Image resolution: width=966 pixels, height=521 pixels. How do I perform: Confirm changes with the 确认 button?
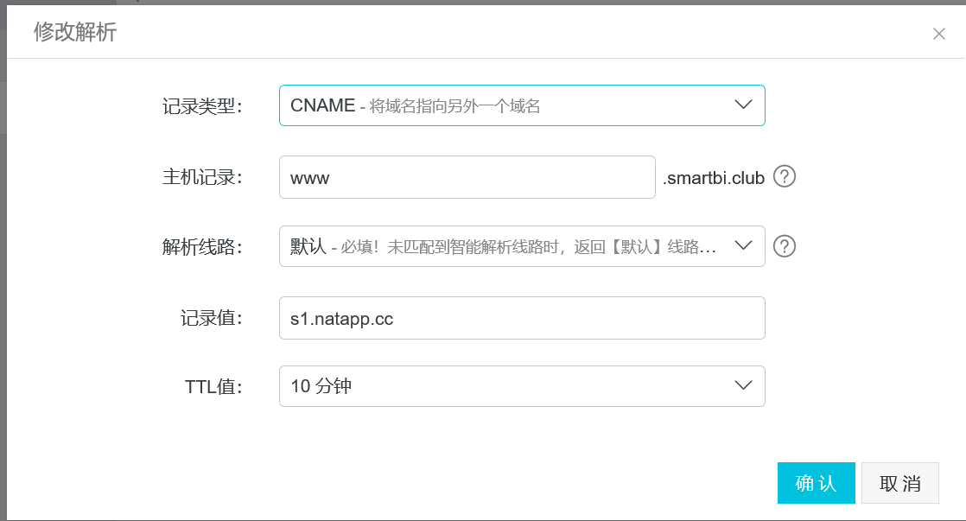816,483
